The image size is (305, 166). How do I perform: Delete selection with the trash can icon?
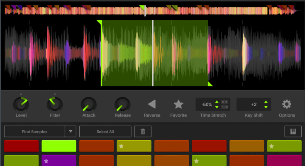click(143, 132)
